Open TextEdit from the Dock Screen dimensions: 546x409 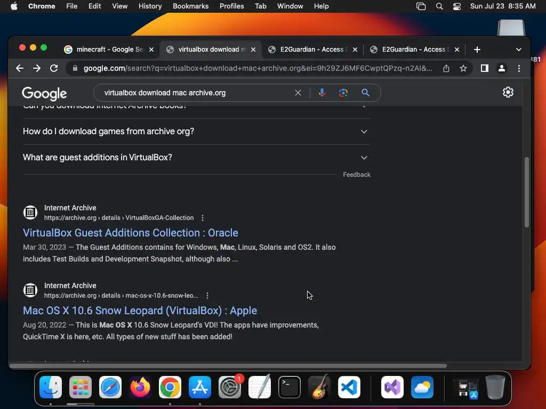click(x=260, y=387)
